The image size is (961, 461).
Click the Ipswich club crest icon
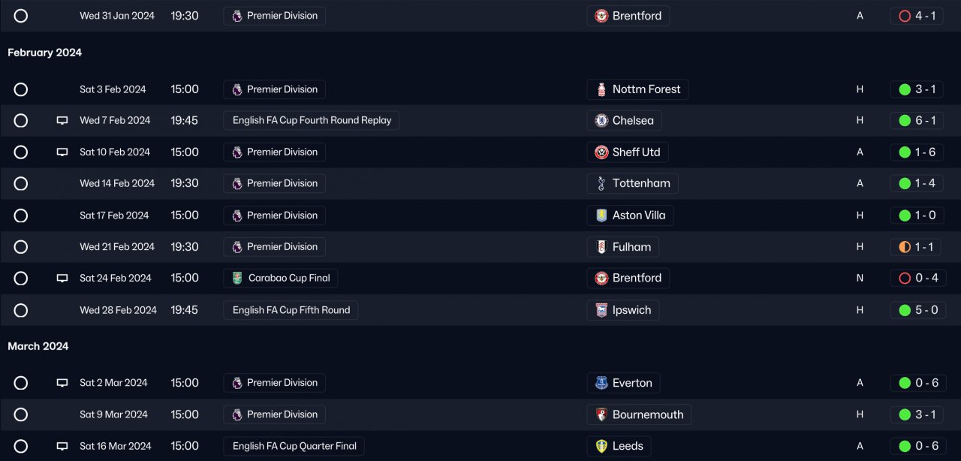[x=601, y=310]
